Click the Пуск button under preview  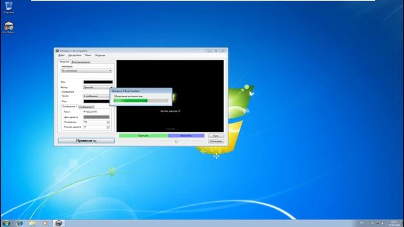point(216,136)
